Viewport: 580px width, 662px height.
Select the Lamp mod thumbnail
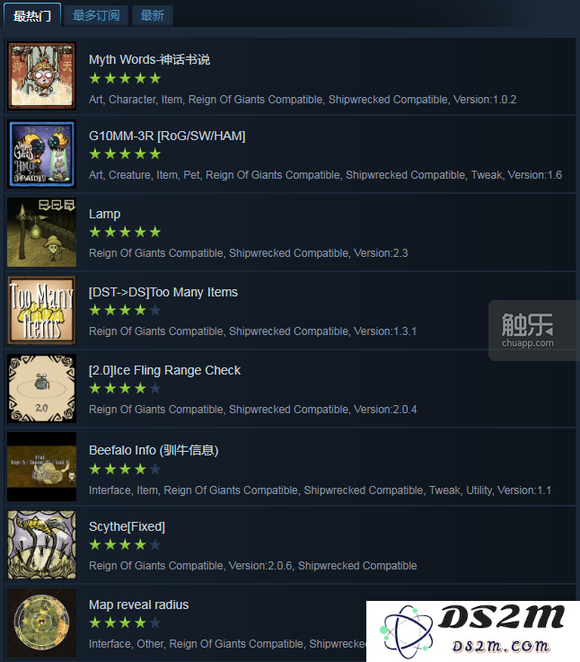point(42,233)
